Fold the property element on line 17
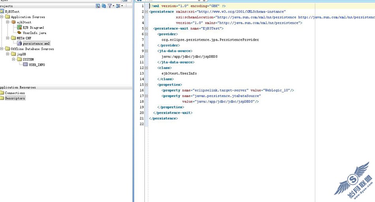This screenshot has width=375, height=202. [x=146, y=96]
